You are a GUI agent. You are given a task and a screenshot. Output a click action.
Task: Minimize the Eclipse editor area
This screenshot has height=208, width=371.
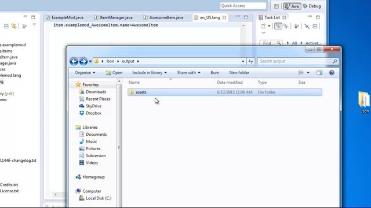238,17
